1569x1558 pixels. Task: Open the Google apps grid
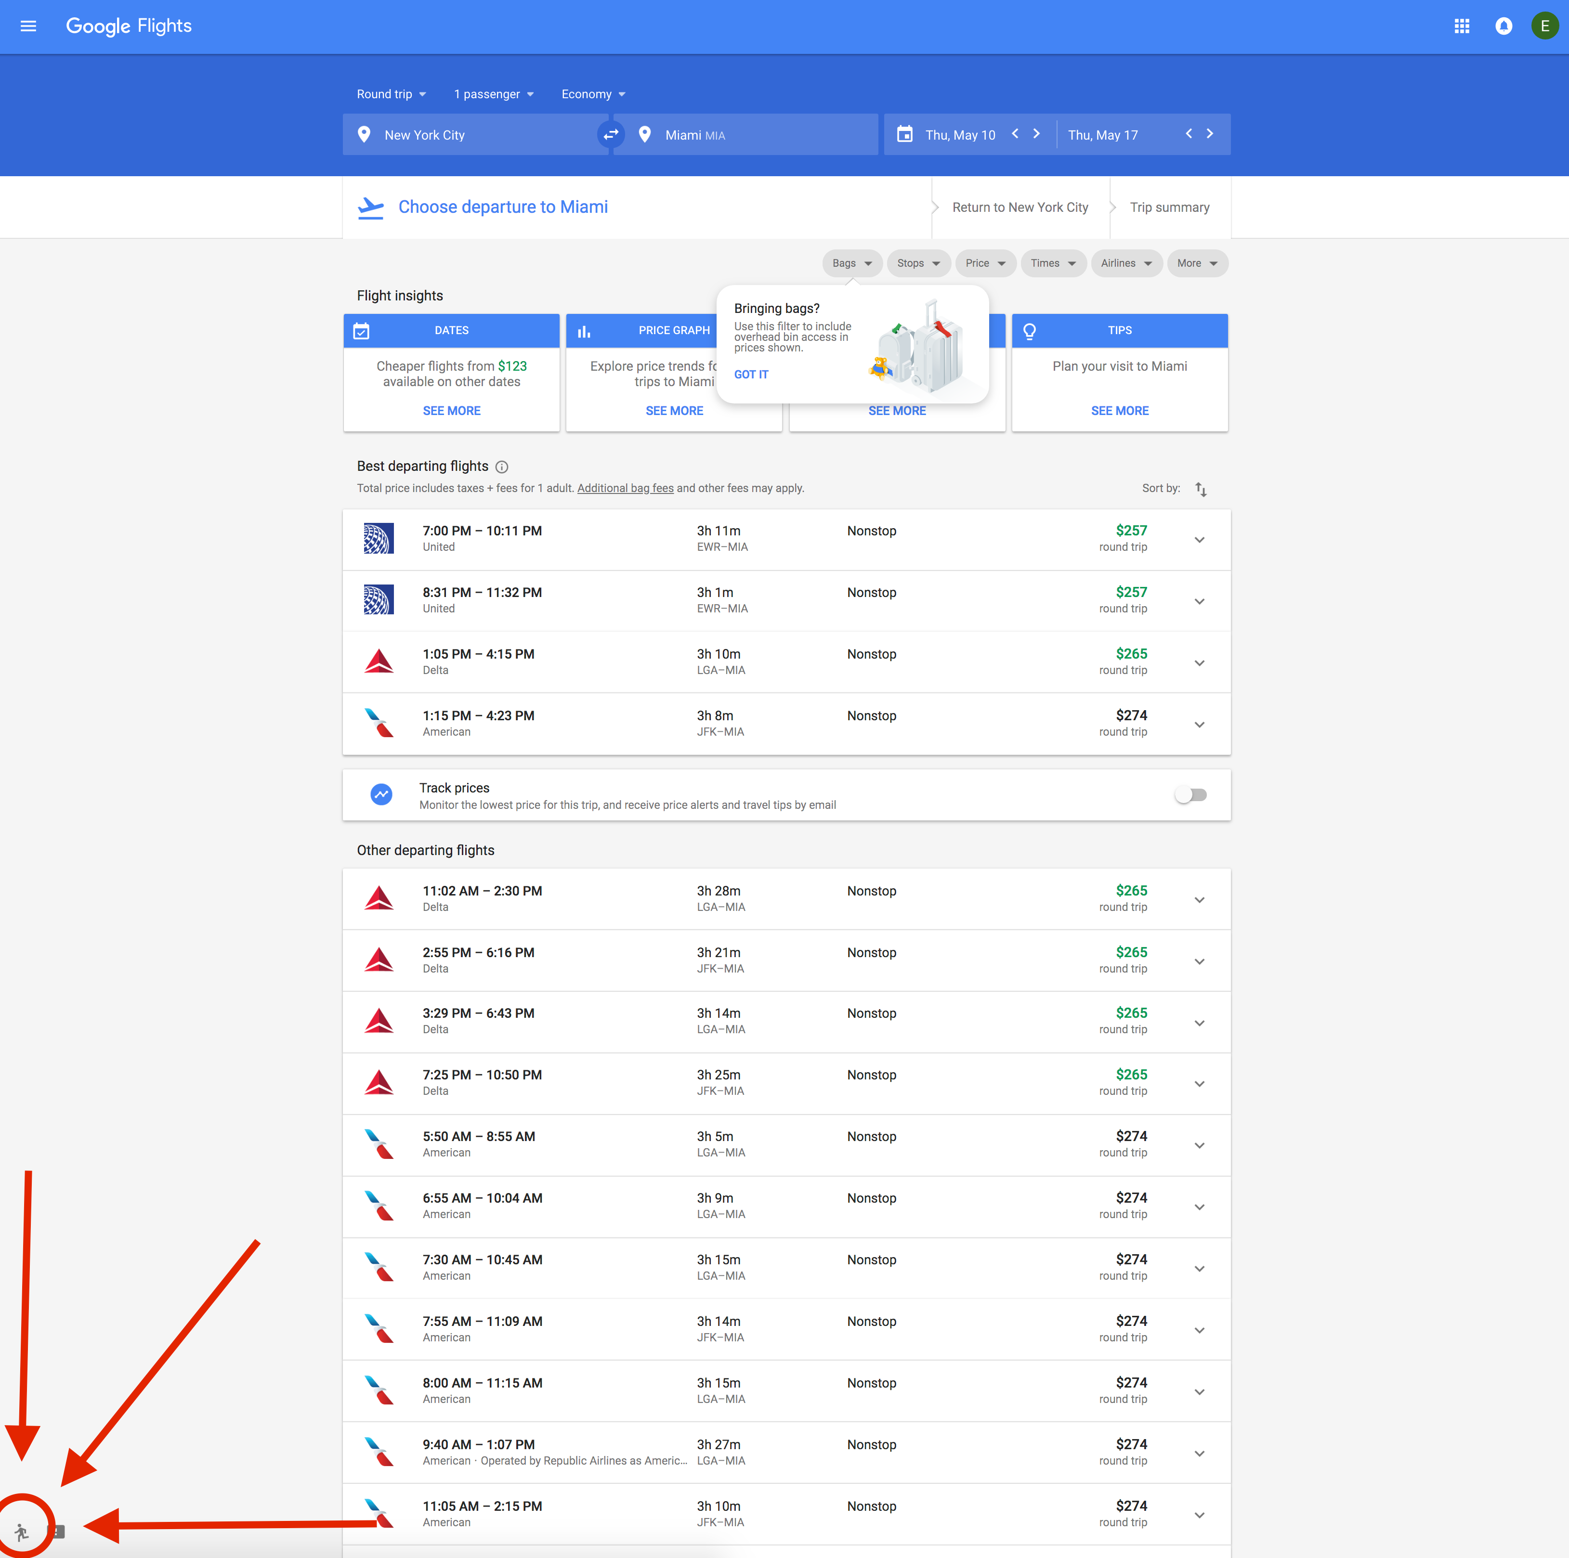[1461, 26]
